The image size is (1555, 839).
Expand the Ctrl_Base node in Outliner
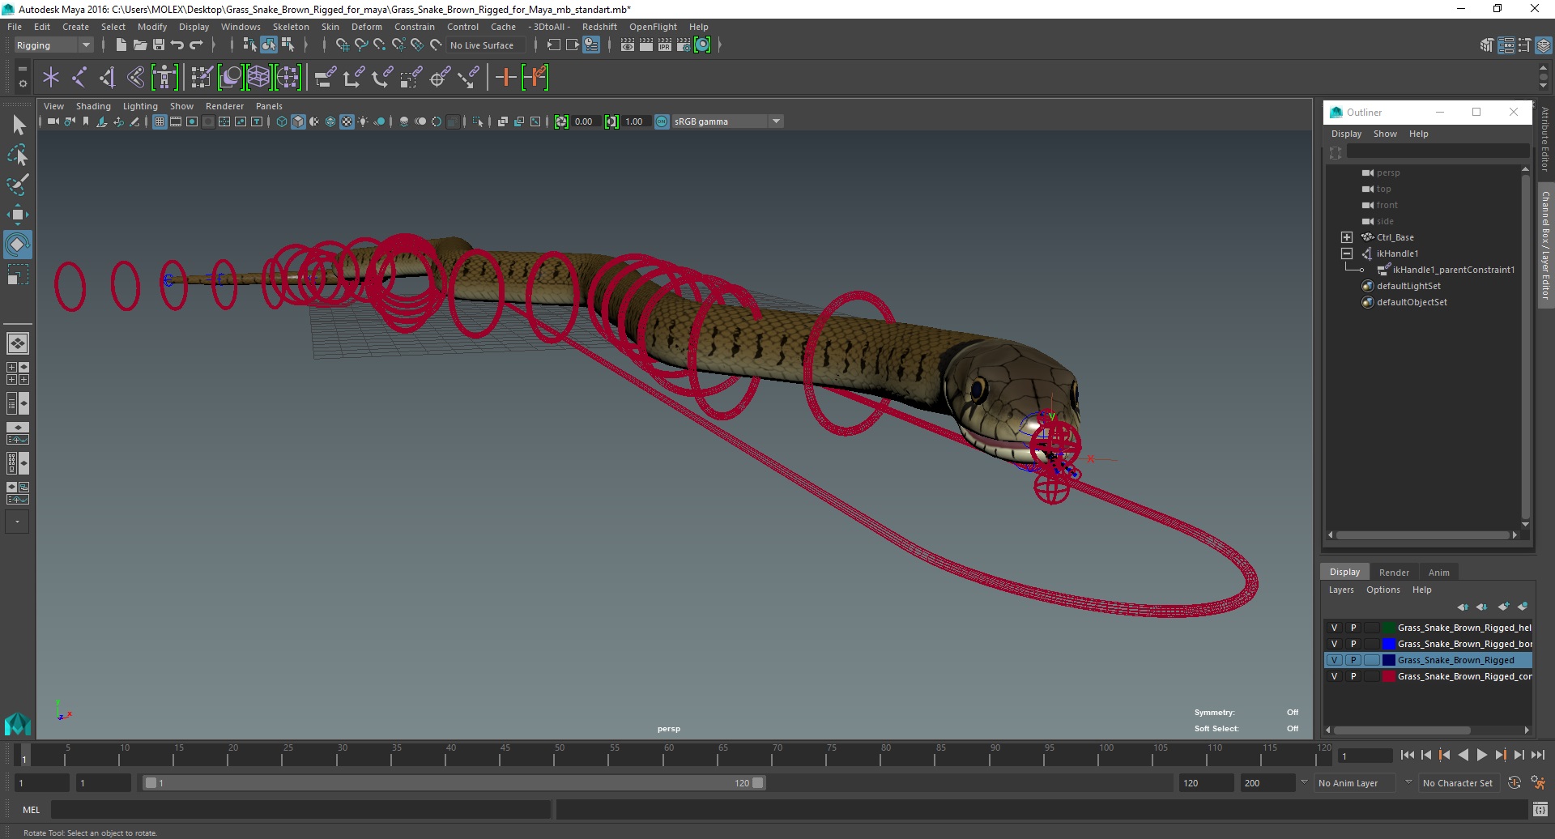pos(1347,237)
